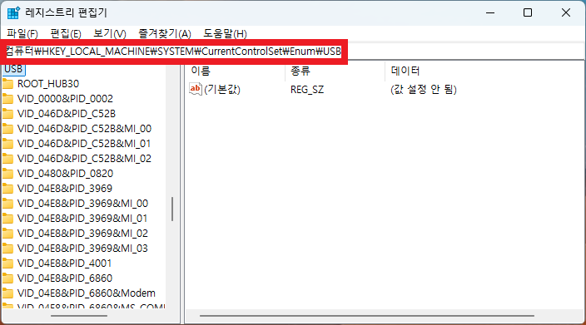Select the (기본값) value name

(x=222, y=89)
